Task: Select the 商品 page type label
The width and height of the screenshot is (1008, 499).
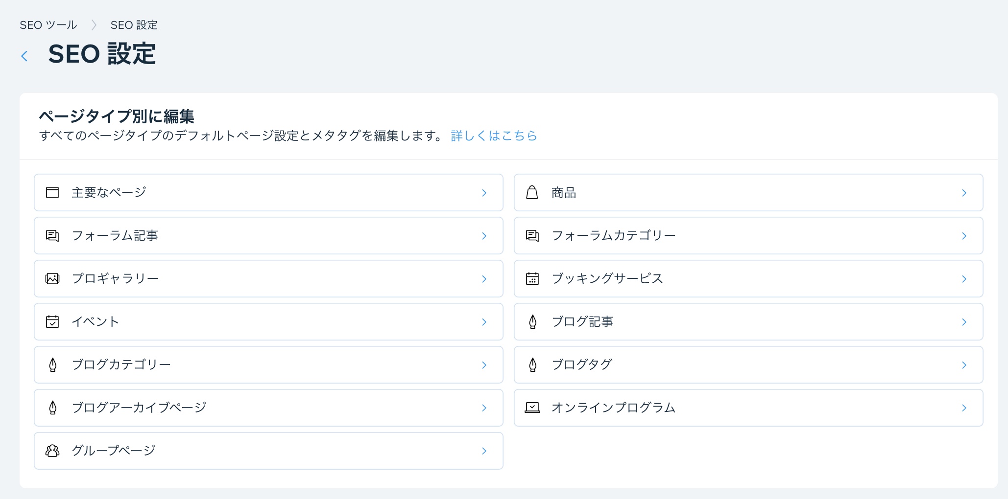Action: point(563,193)
